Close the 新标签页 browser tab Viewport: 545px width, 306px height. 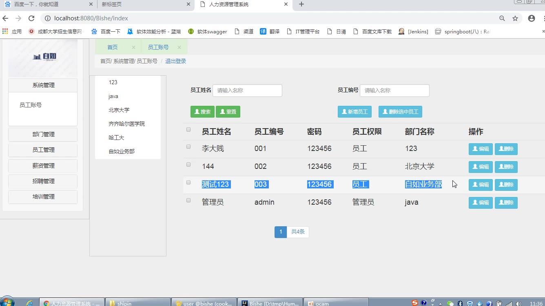(x=188, y=4)
